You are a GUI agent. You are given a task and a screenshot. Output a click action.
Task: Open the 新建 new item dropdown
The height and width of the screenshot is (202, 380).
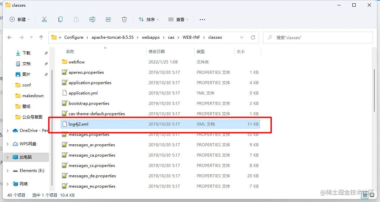click(20, 19)
